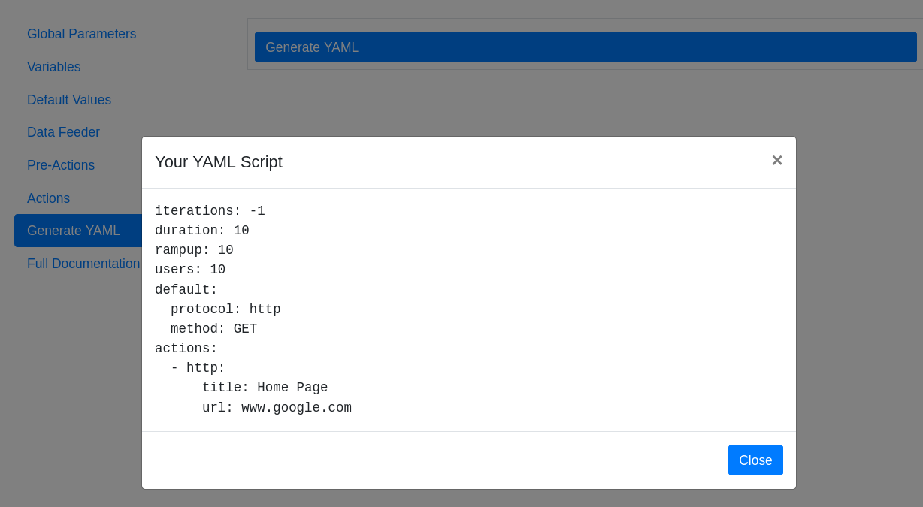Image resolution: width=923 pixels, height=507 pixels.
Task: Navigate to the Variables section
Action: tap(53, 67)
